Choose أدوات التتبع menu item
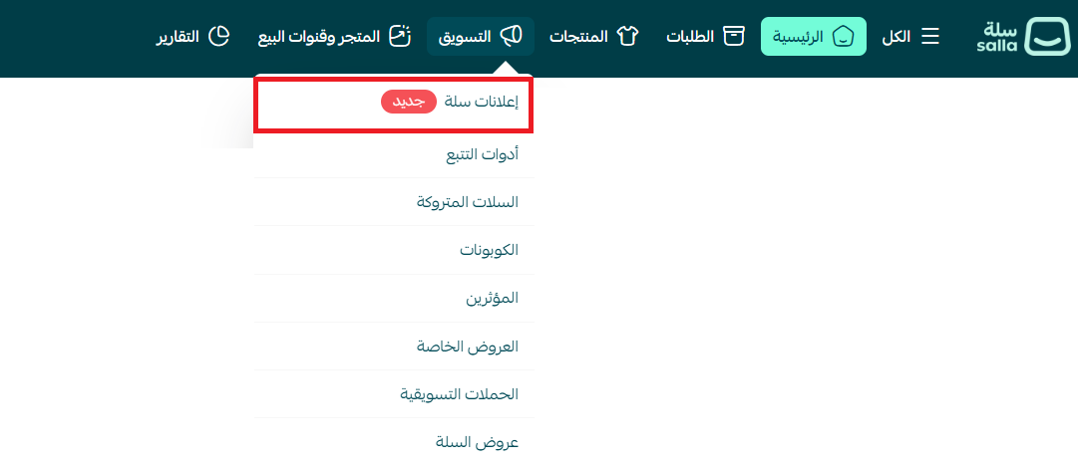The height and width of the screenshot is (466, 1079). coord(483,154)
